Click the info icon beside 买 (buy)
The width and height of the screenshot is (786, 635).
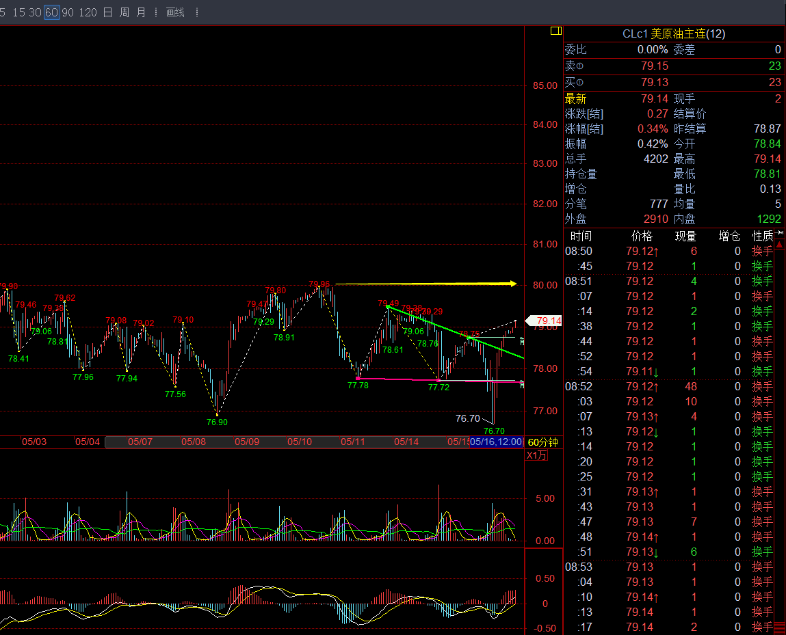pyautogui.click(x=580, y=83)
